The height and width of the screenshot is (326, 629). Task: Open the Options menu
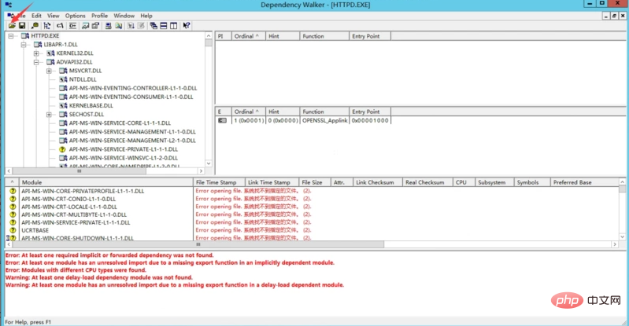[x=76, y=16]
